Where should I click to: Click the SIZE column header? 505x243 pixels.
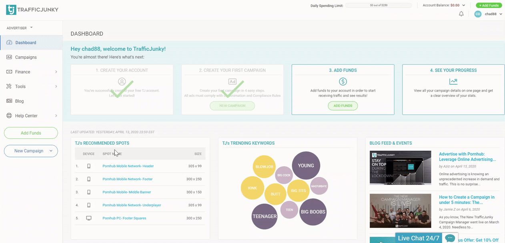click(x=198, y=154)
